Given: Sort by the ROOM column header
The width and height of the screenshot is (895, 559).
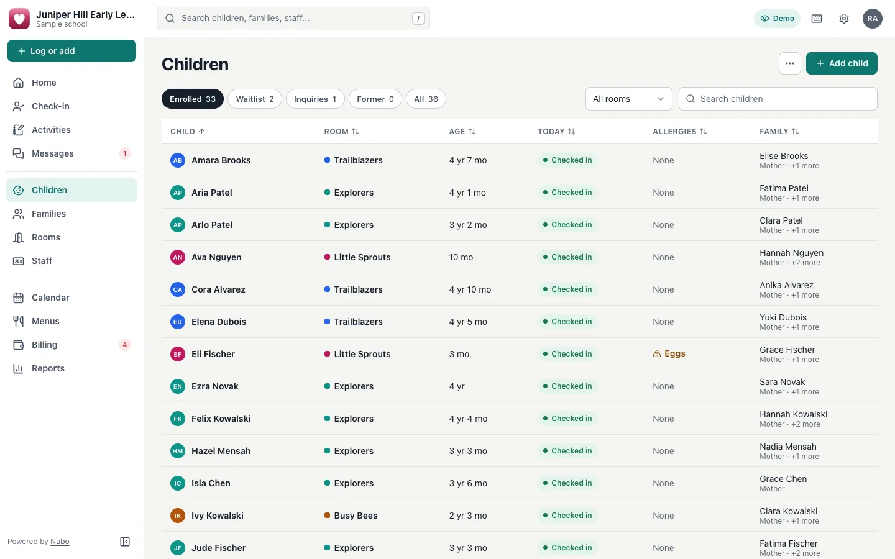Looking at the screenshot, I should pos(341,132).
